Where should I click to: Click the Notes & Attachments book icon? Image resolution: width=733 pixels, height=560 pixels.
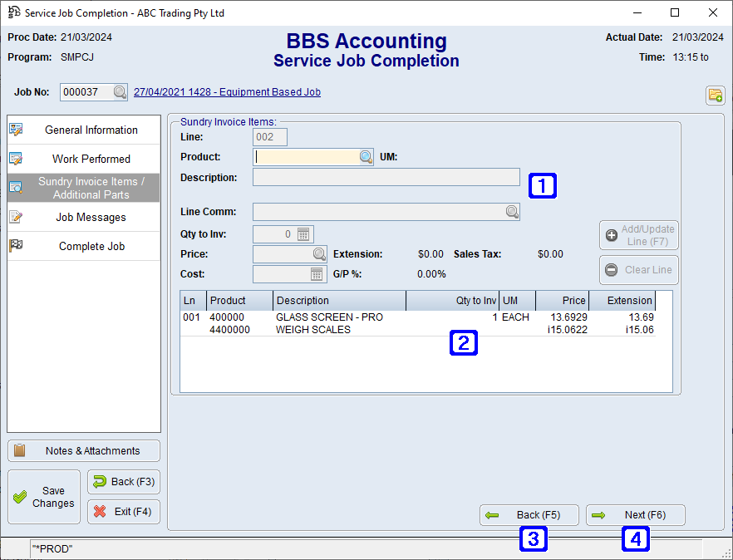21,450
